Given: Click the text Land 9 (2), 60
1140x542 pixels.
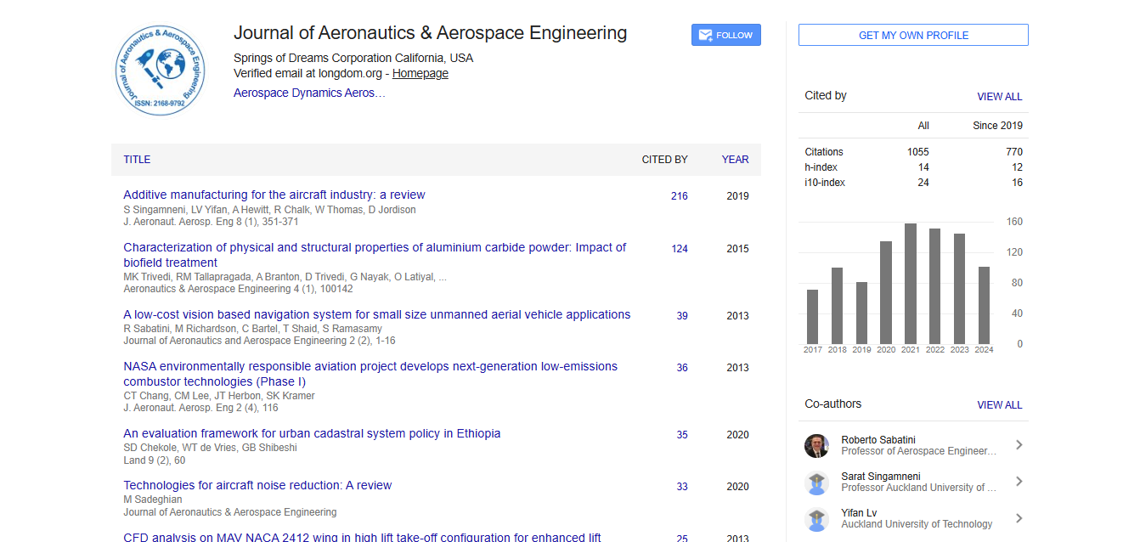Looking at the screenshot, I should pyautogui.click(x=154, y=460).
